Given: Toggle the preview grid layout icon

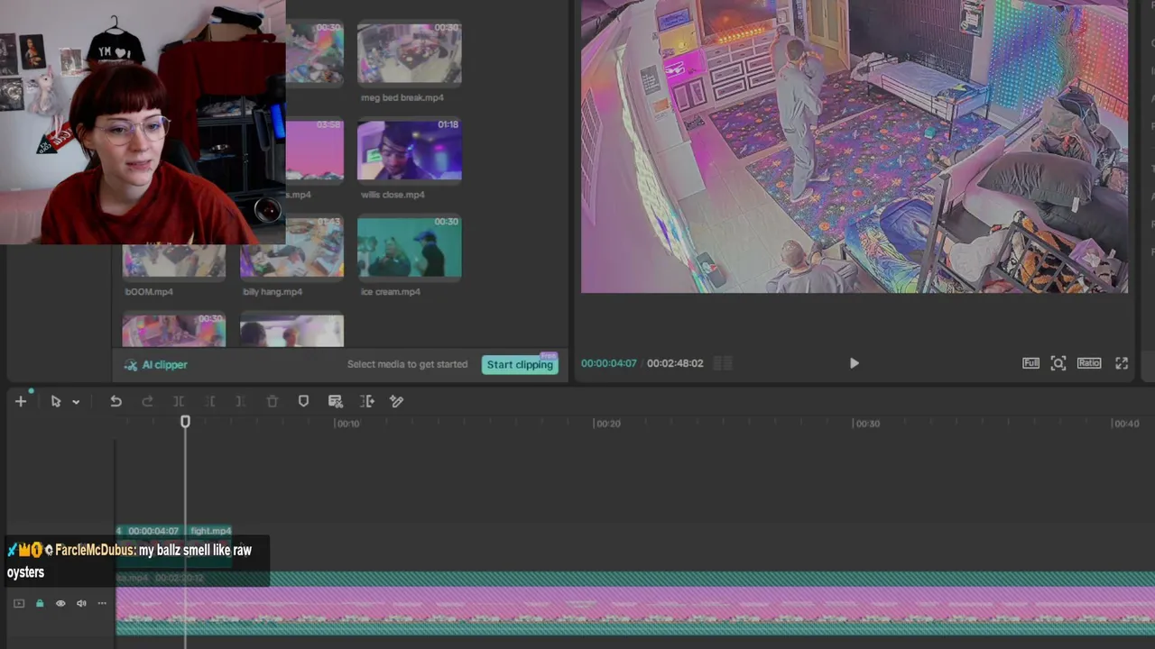Looking at the screenshot, I should point(722,363).
